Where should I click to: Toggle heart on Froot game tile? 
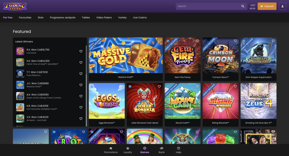[84, 132]
